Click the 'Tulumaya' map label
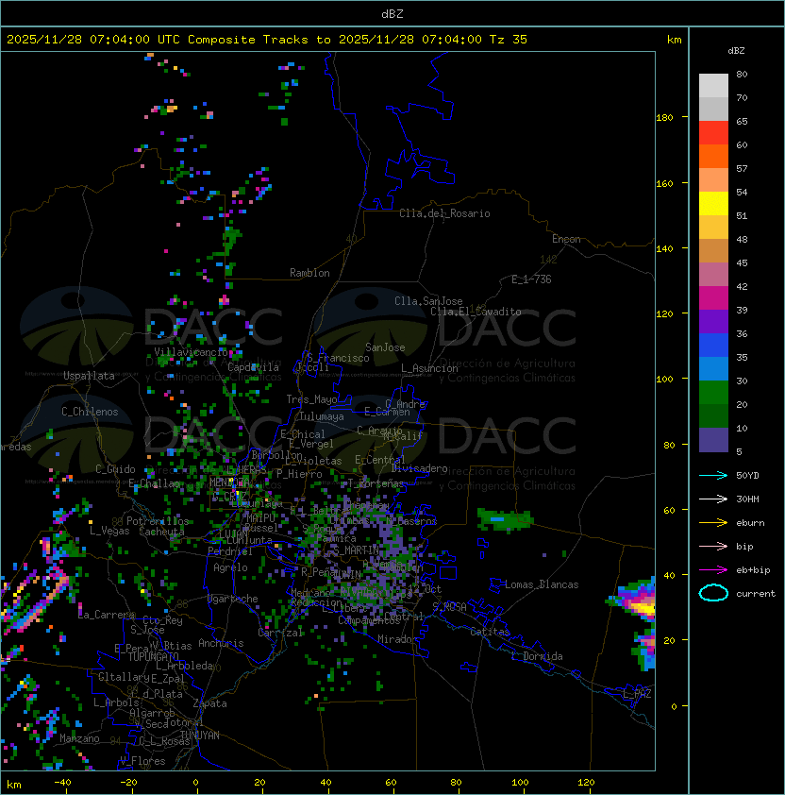Screen dimensions: 785x795 pos(322,416)
